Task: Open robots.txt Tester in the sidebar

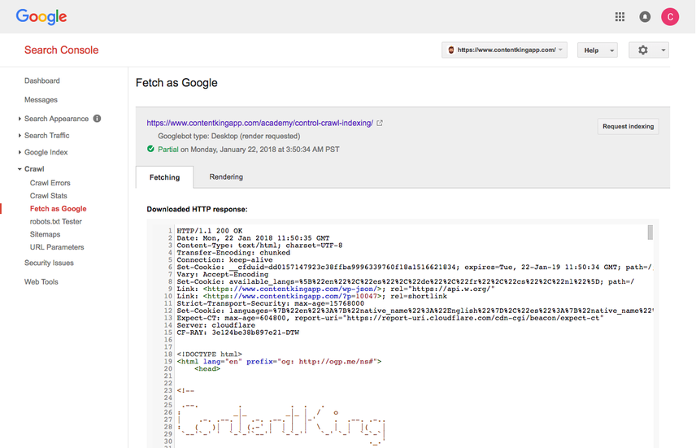Action: point(56,221)
